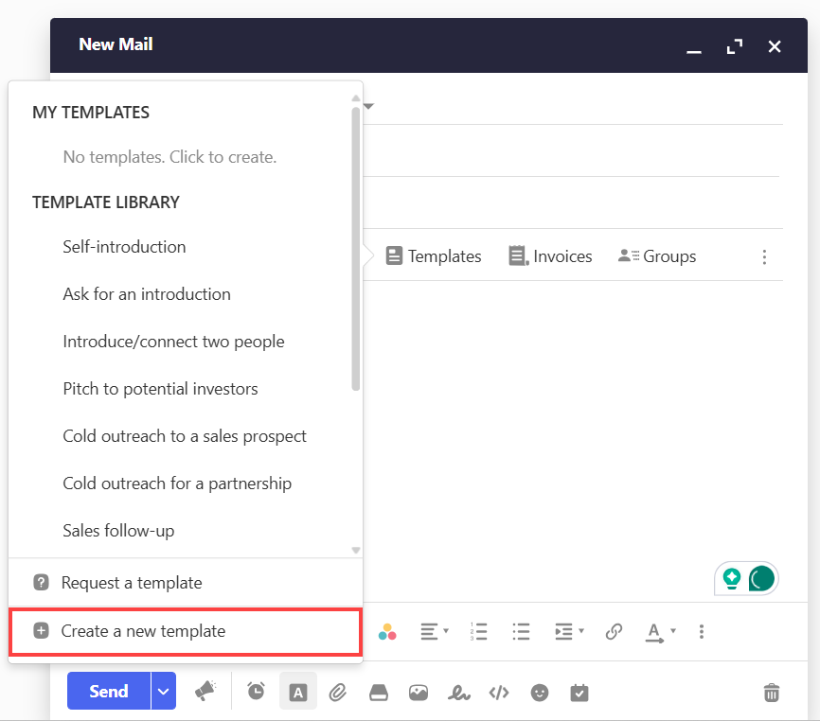Click No templates. Click to create.

169,157
